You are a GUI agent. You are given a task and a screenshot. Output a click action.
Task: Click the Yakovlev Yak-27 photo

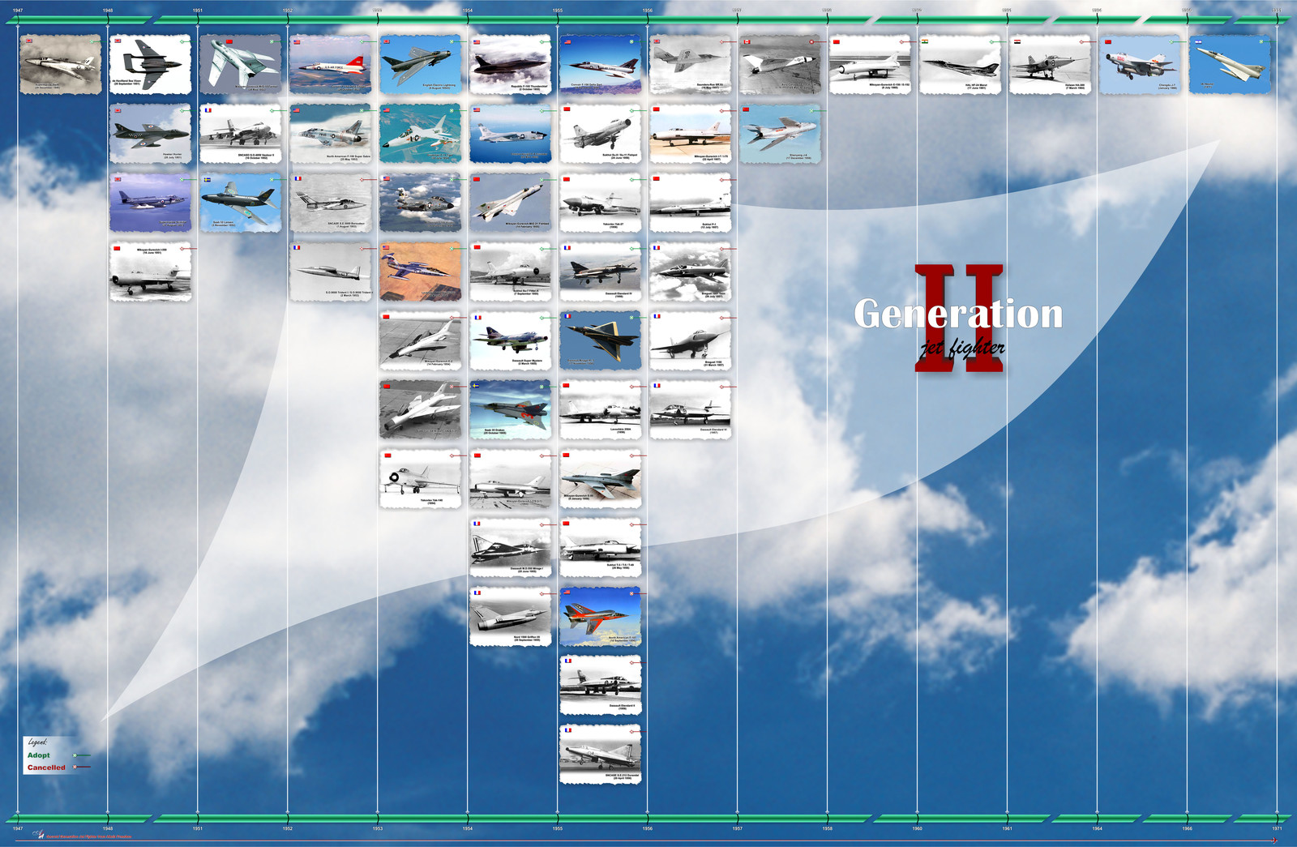click(x=601, y=203)
